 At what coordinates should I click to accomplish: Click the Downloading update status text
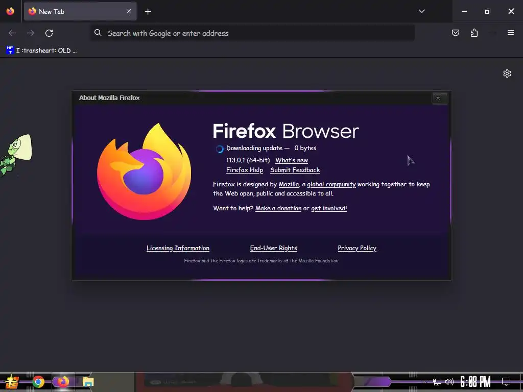tap(271, 148)
